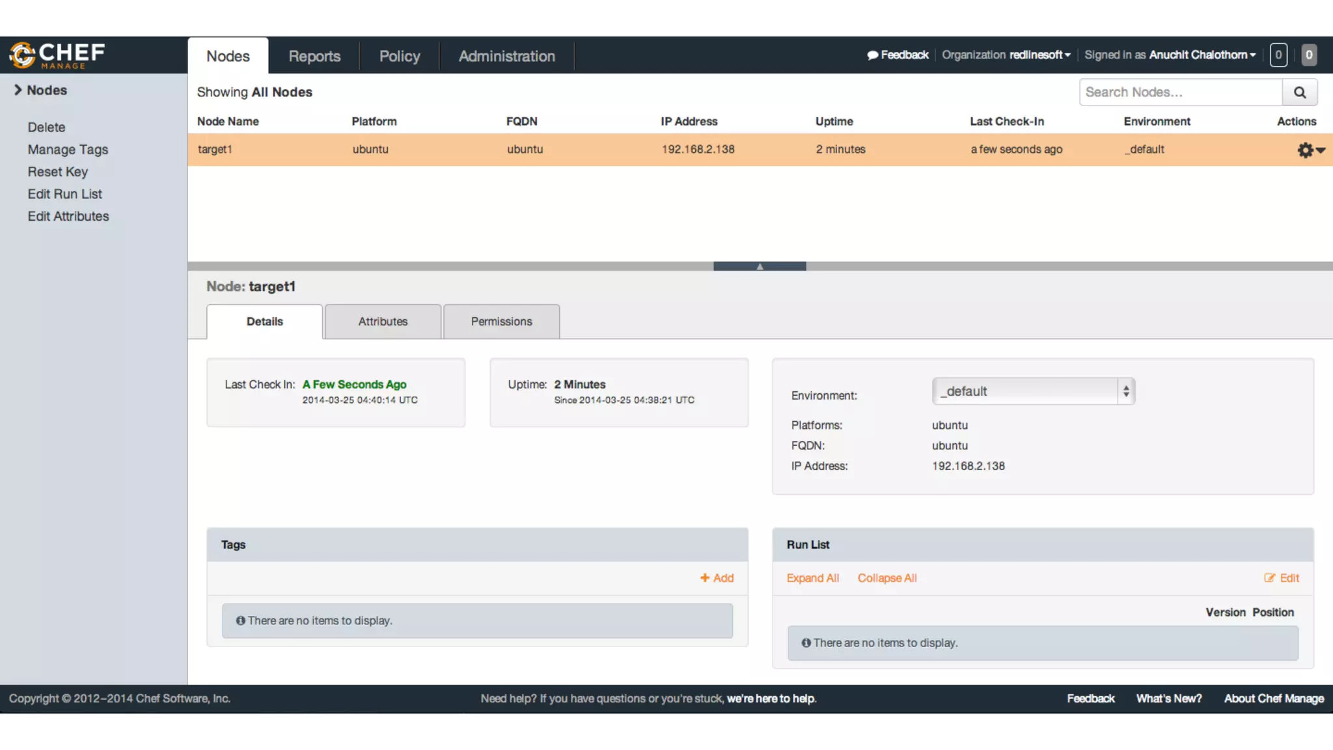Switch to the Nodes top tab
Image resolution: width=1333 pixels, height=750 pixels.
point(228,56)
